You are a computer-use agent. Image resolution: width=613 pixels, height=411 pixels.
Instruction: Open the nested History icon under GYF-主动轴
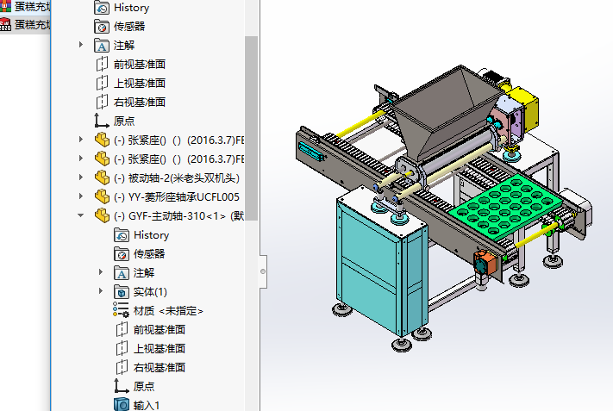tap(122, 235)
